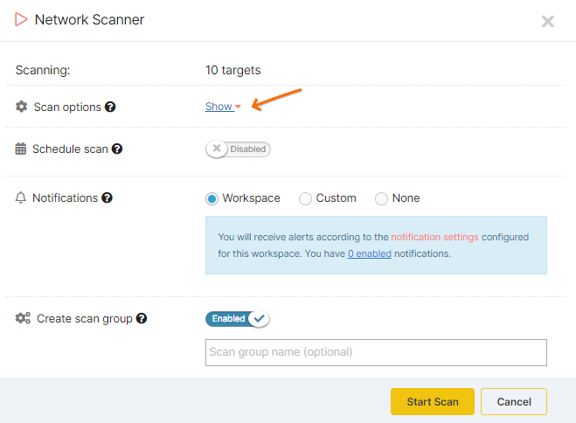Click the red dropdown arrow next to Show

click(238, 107)
